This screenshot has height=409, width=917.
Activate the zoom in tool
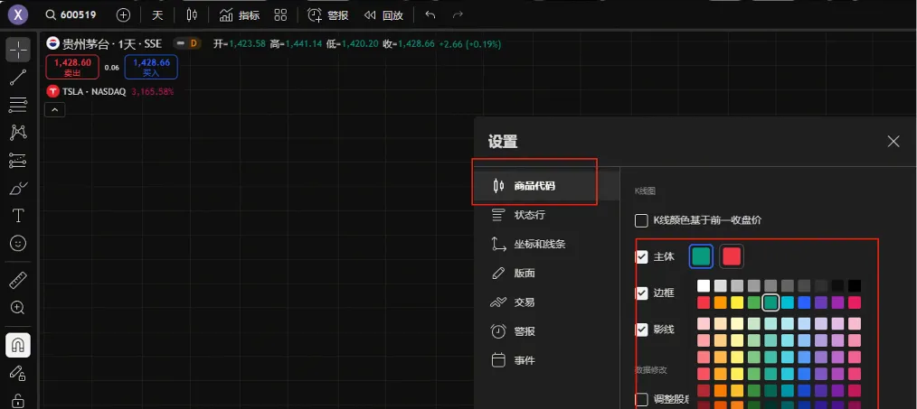point(18,308)
